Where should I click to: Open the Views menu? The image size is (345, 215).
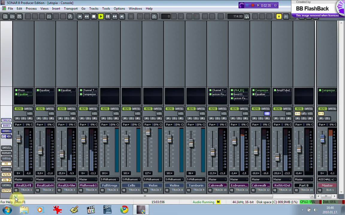44,9
